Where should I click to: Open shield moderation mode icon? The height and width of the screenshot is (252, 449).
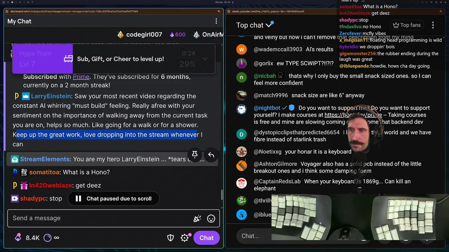click(170, 238)
